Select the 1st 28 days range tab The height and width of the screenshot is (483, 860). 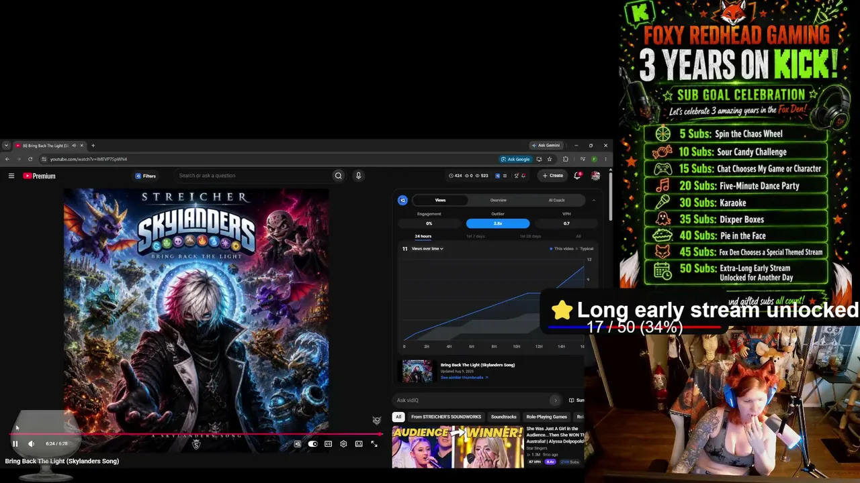tap(530, 236)
